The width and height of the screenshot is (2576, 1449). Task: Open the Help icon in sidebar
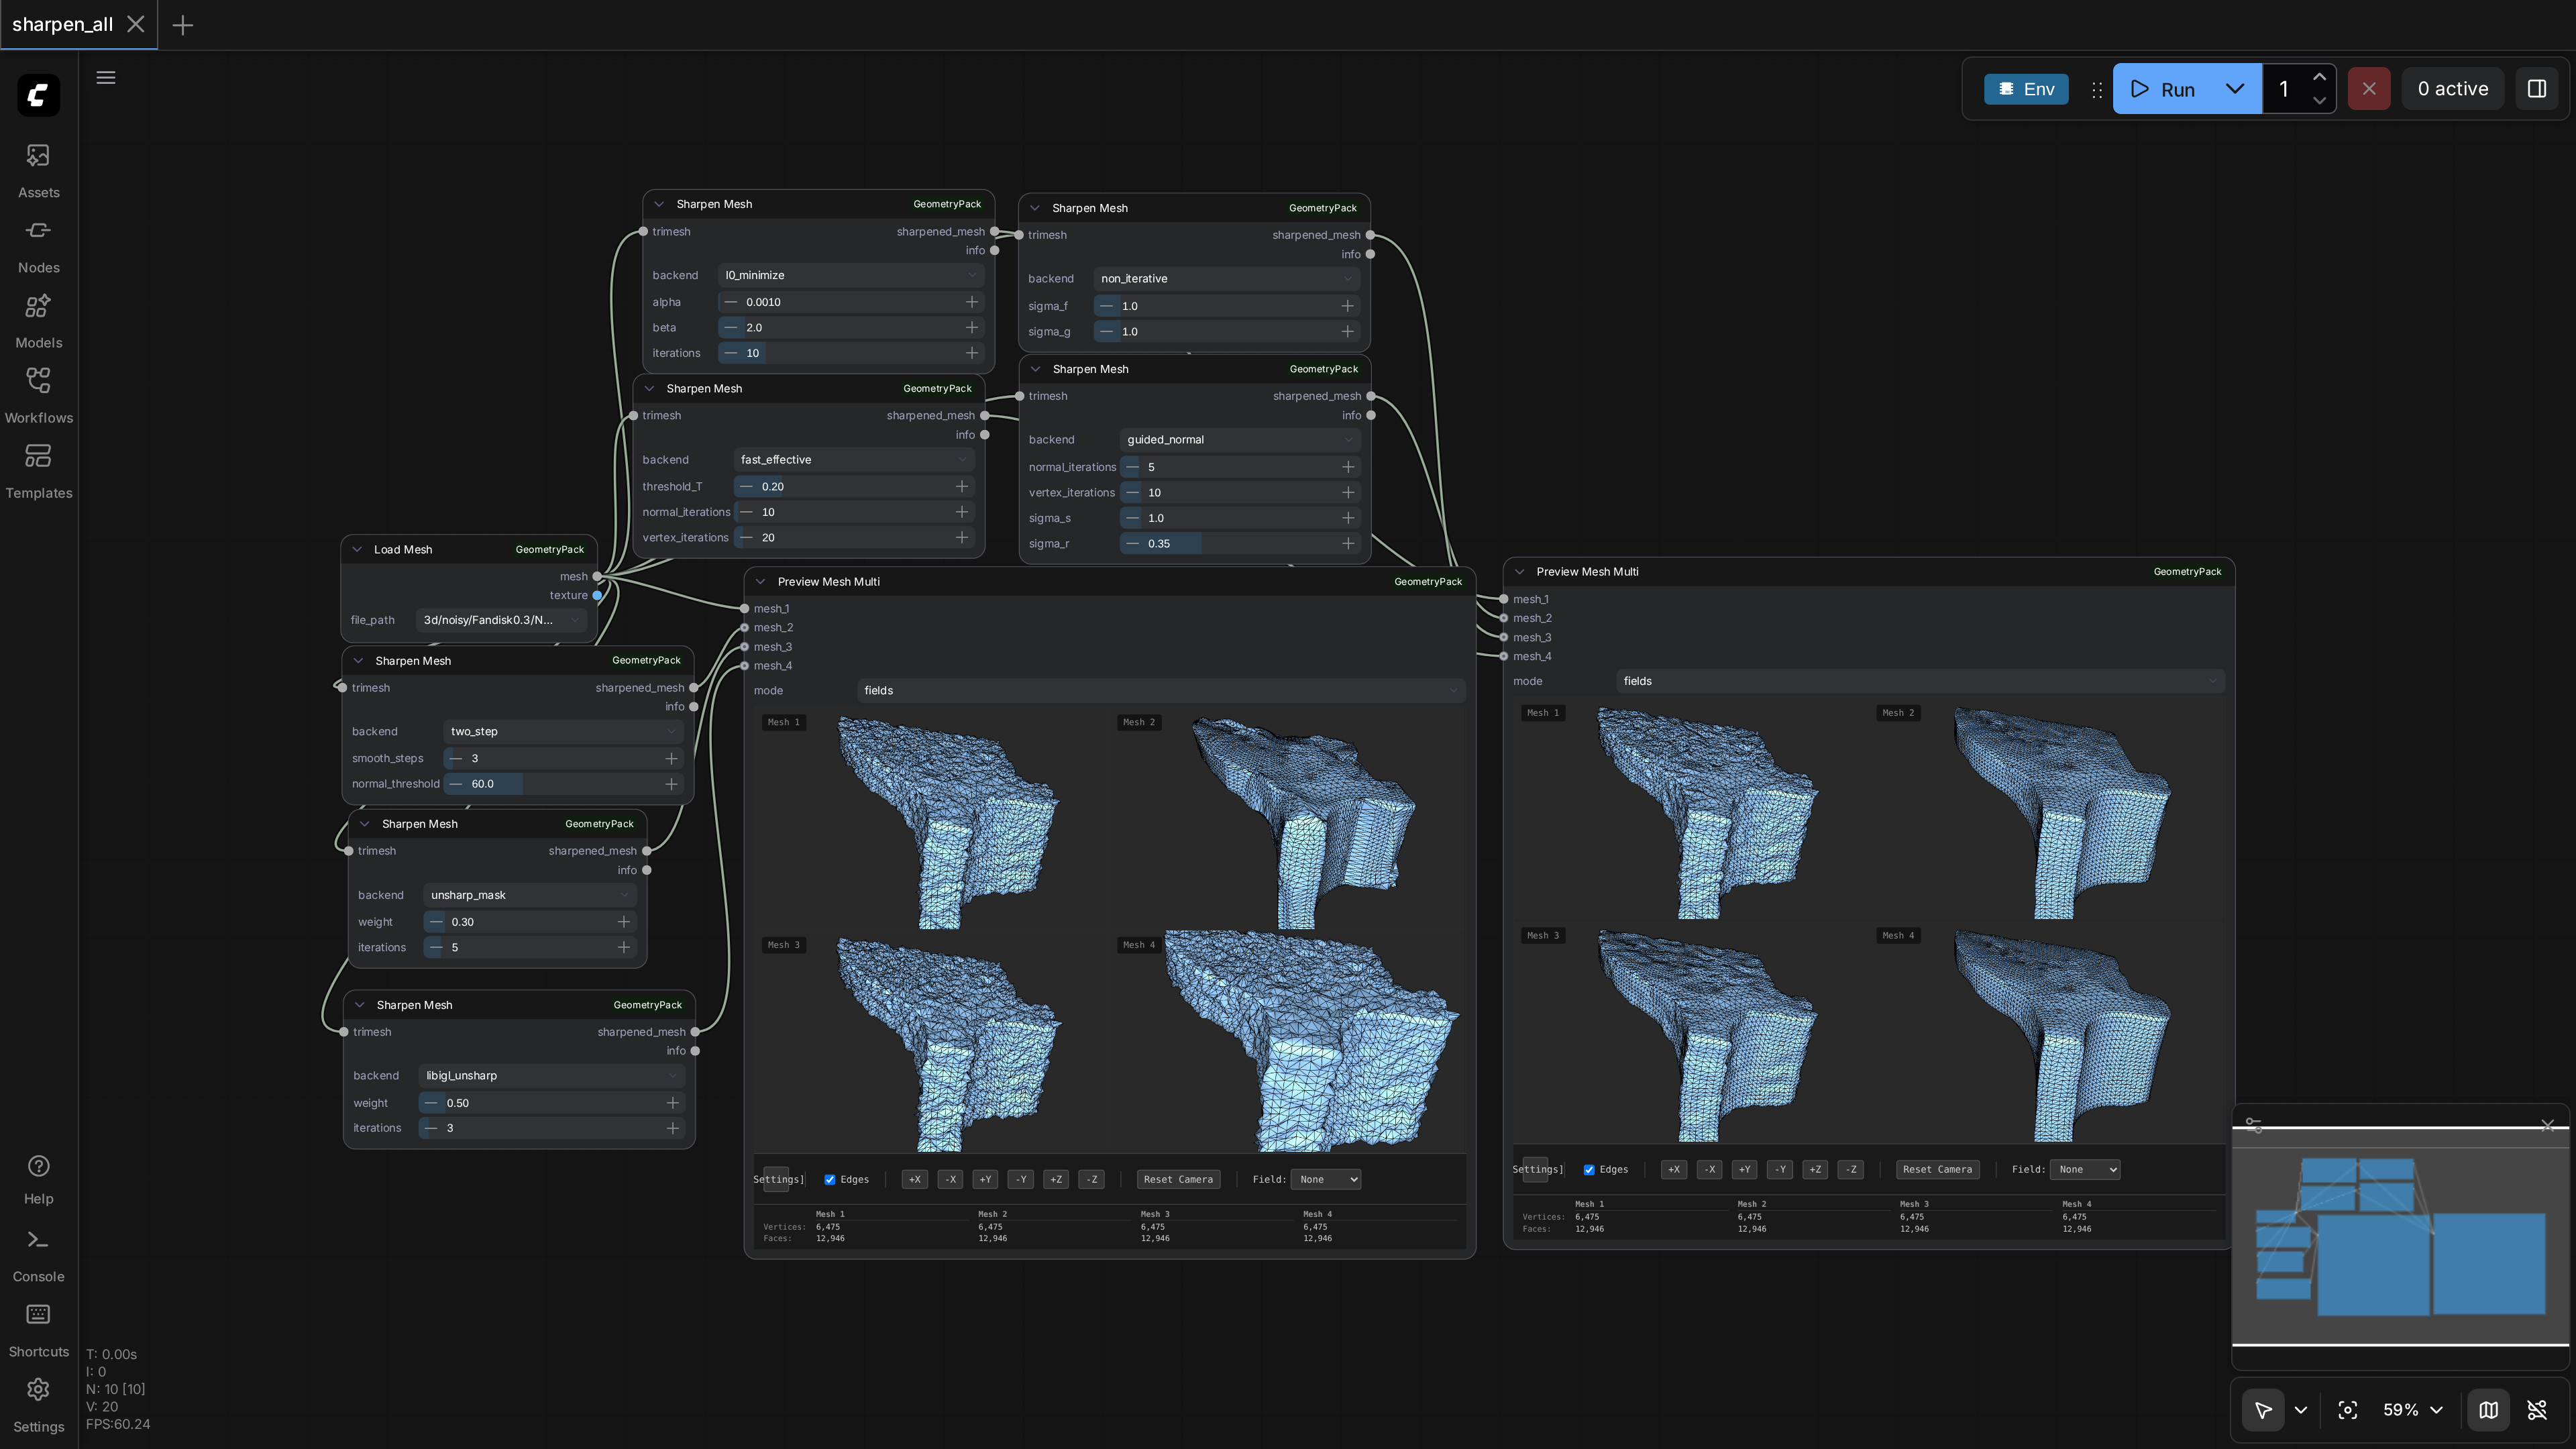click(38, 1166)
